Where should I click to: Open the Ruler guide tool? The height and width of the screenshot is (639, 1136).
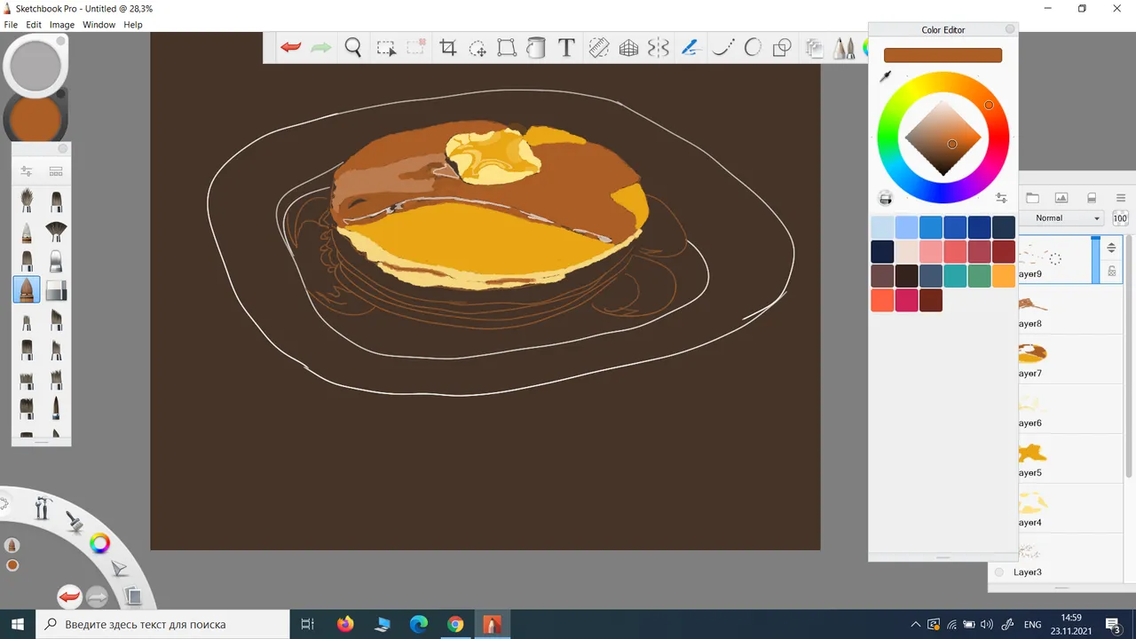[x=599, y=48]
